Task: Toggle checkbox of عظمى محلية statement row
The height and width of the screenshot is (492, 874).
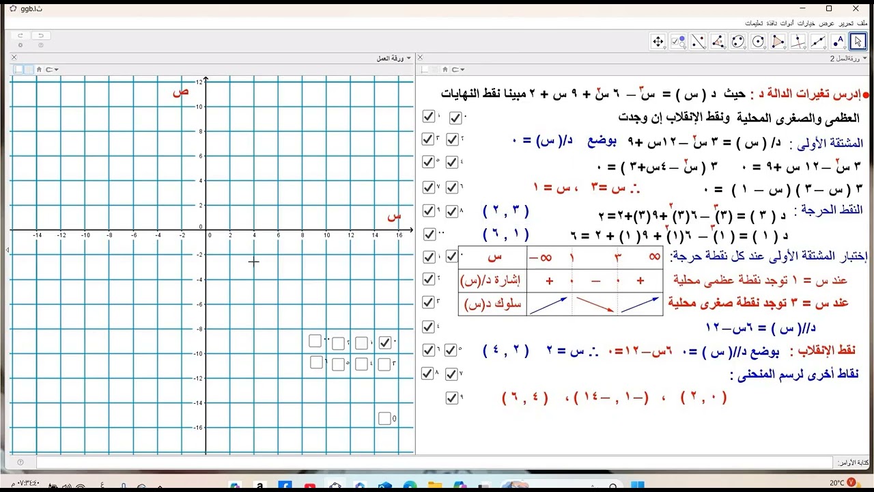Action: coord(429,279)
